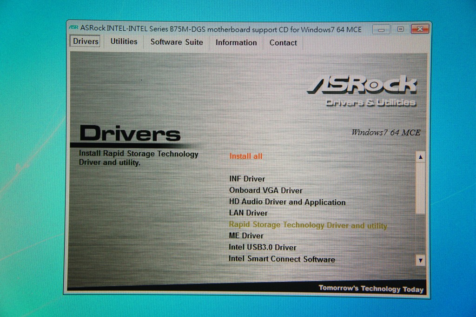Select HD Audio Driver and Application
This screenshot has width=476, height=317.
pos(287,202)
